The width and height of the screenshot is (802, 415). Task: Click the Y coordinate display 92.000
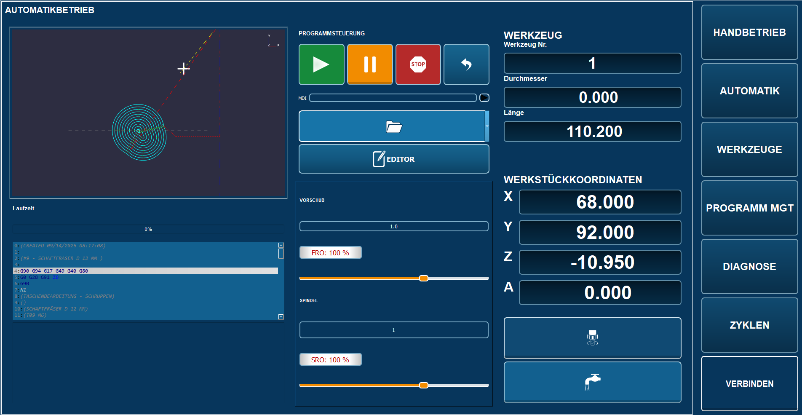point(600,232)
